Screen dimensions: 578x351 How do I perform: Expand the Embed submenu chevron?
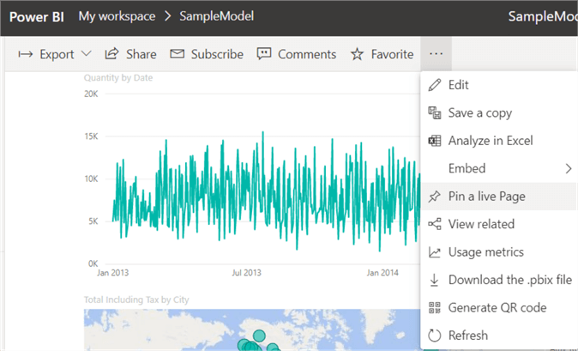coord(568,168)
